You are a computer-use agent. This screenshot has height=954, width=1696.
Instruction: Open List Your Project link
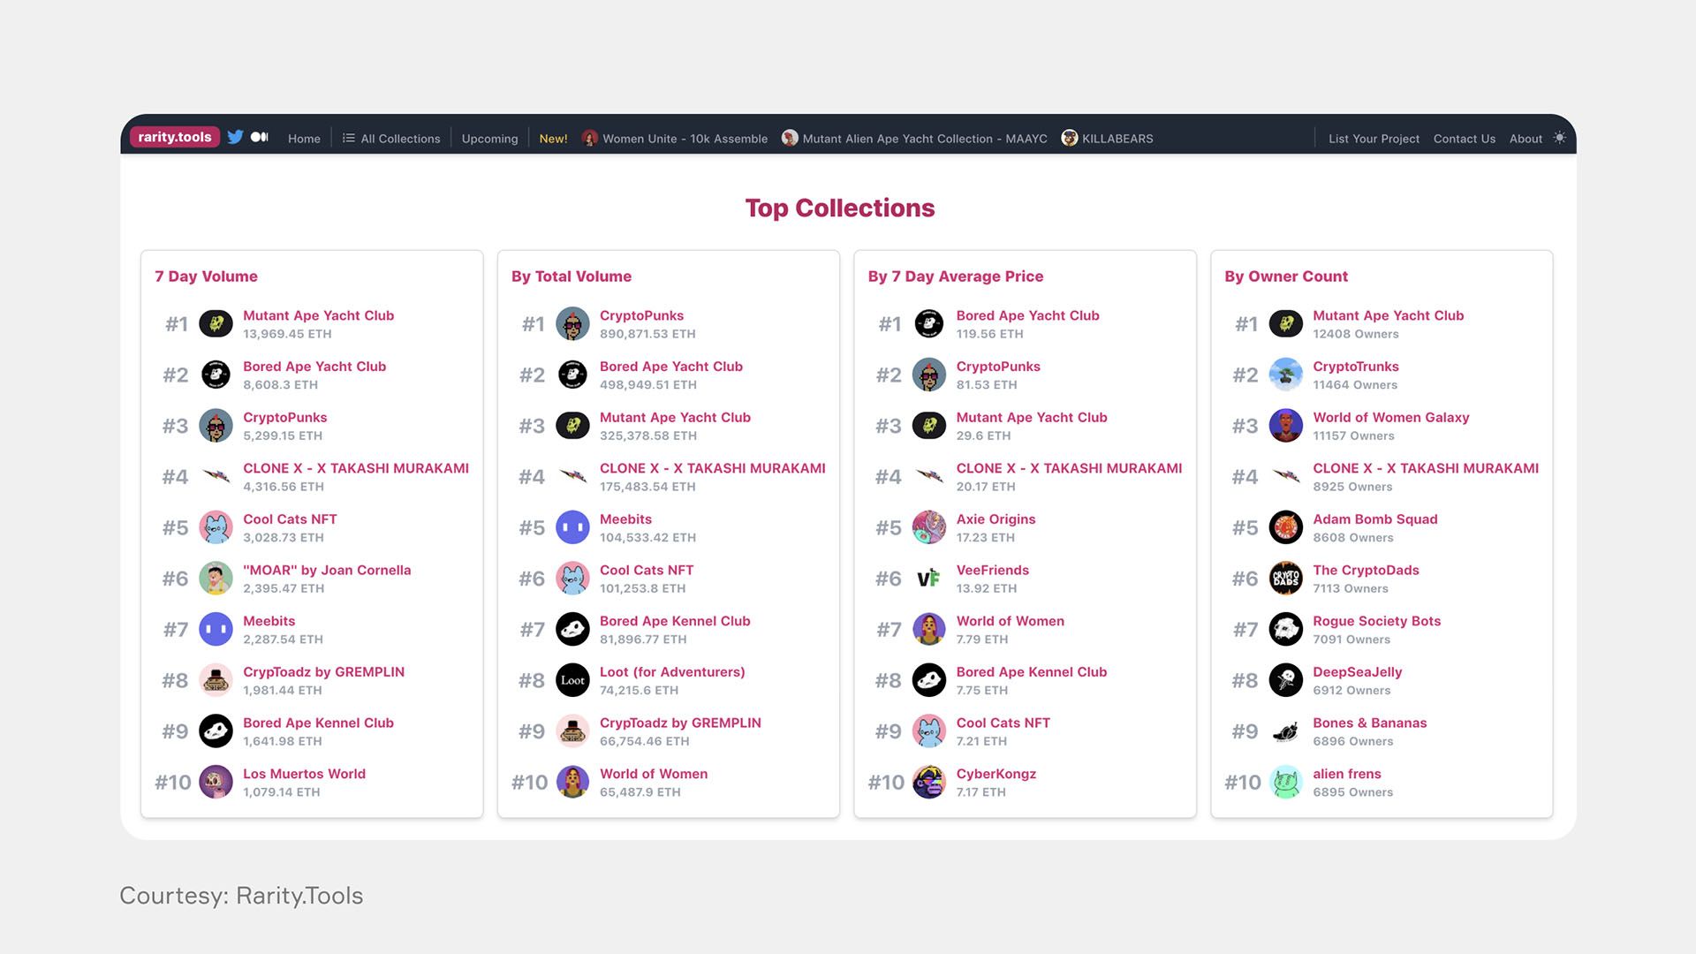1374,139
